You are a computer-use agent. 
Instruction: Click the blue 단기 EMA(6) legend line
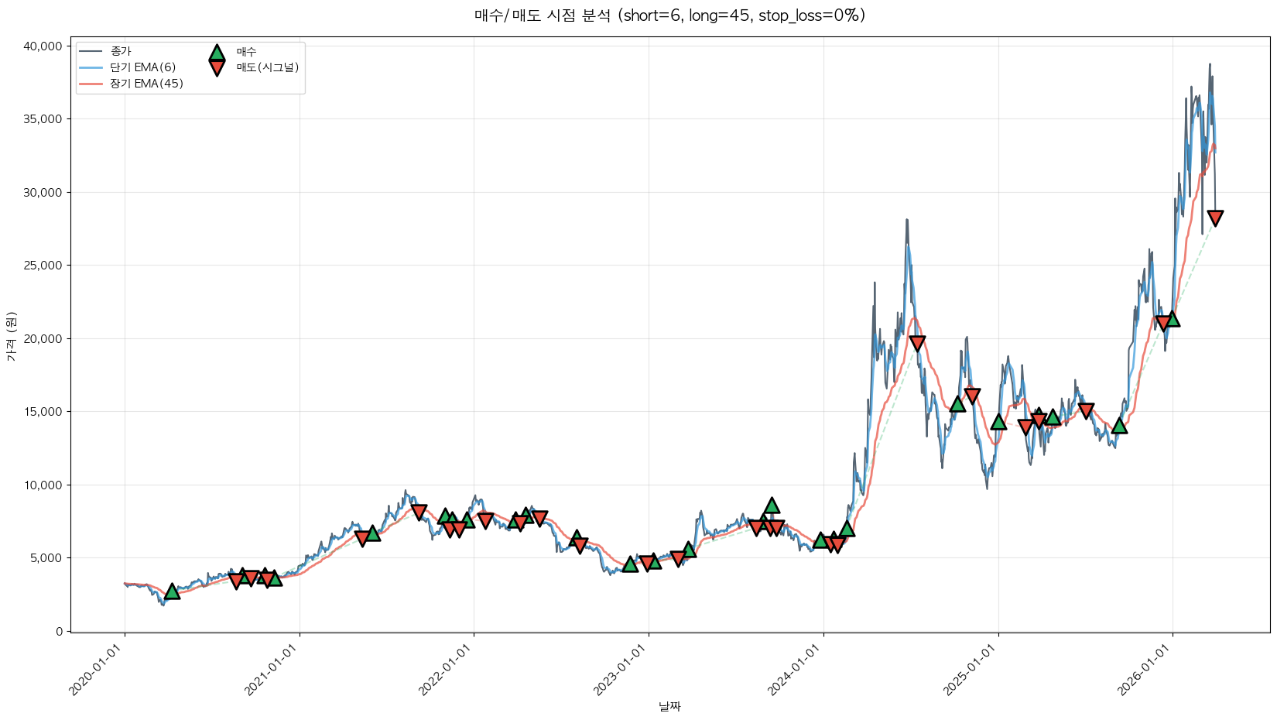[x=91, y=67]
